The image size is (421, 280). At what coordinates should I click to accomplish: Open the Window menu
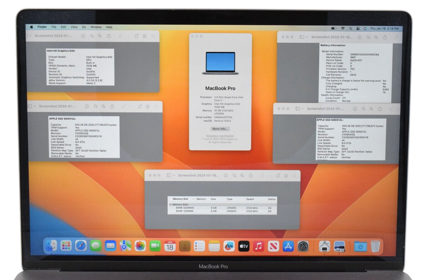(x=96, y=27)
